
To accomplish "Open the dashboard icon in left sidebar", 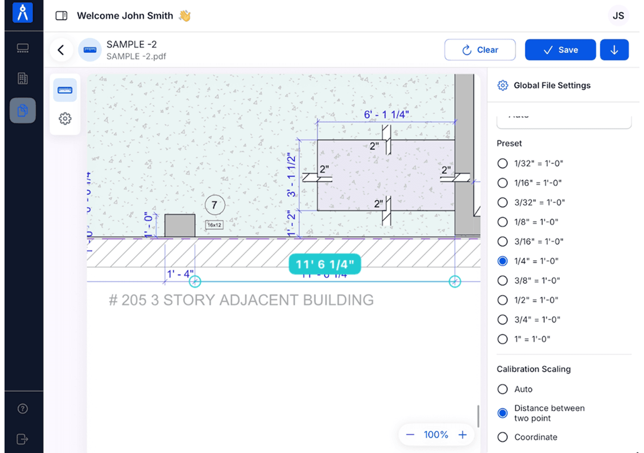I will click(x=23, y=48).
